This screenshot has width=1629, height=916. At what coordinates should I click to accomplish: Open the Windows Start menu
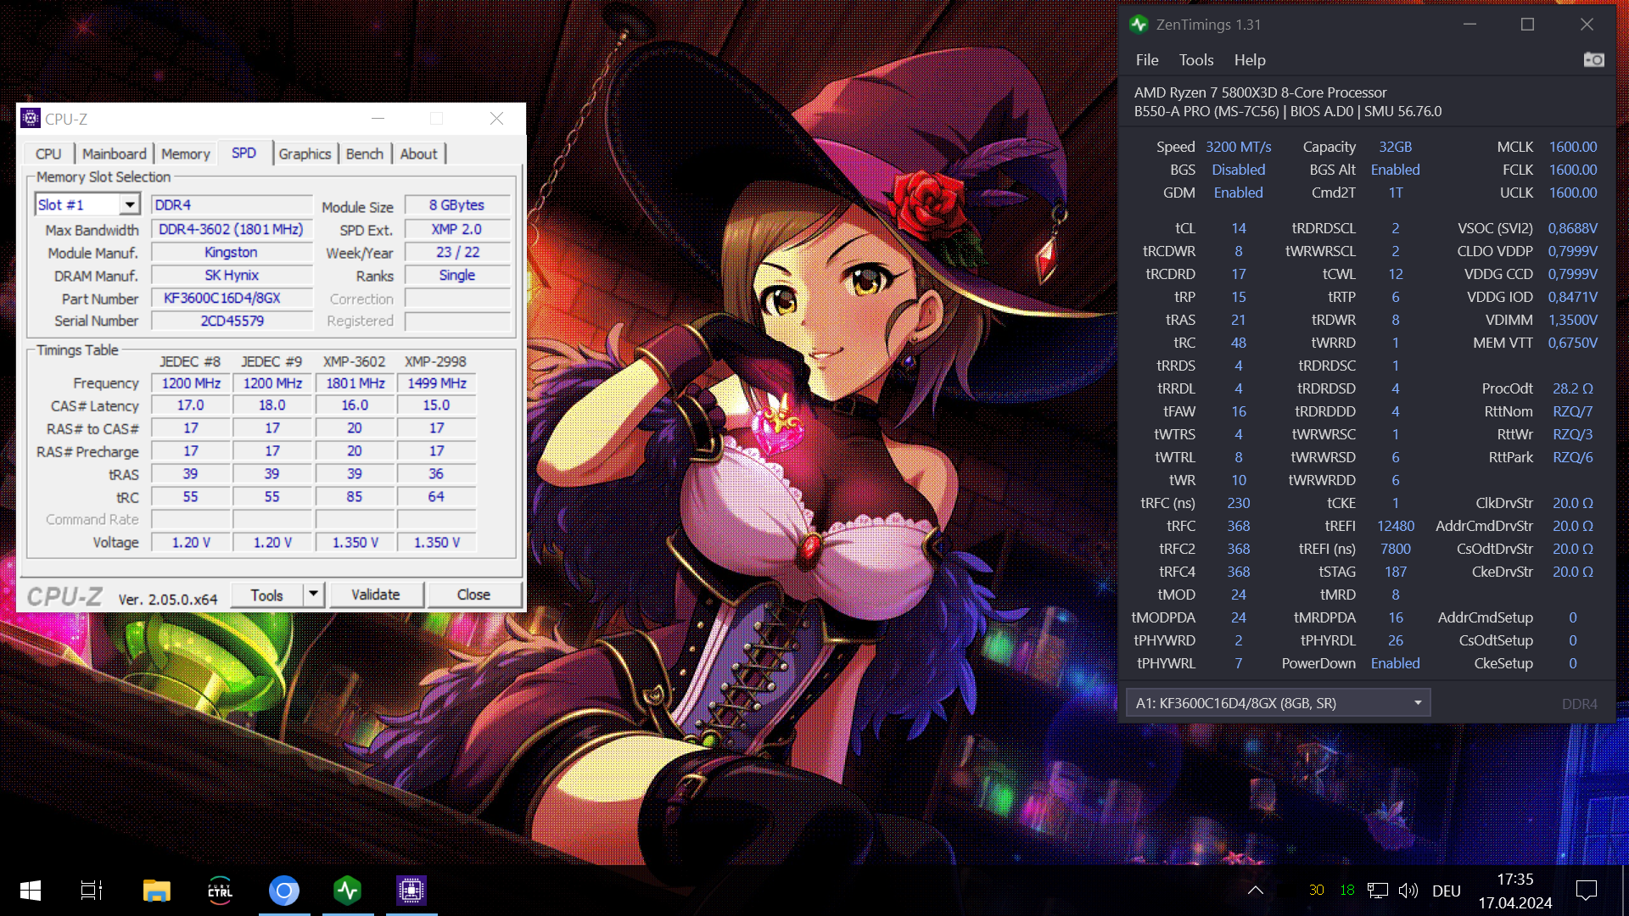[31, 890]
